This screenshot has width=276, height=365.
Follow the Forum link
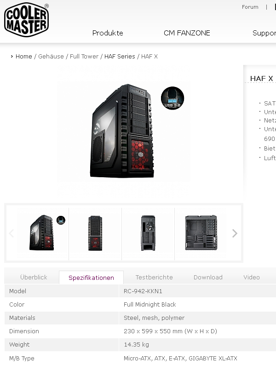point(250,7)
